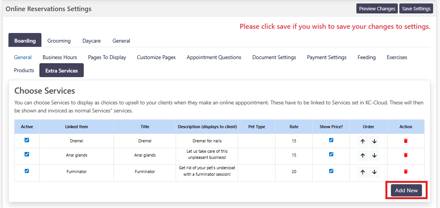Toggle Show Price checkbox for Dremel
440x208 pixels.
click(331, 140)
